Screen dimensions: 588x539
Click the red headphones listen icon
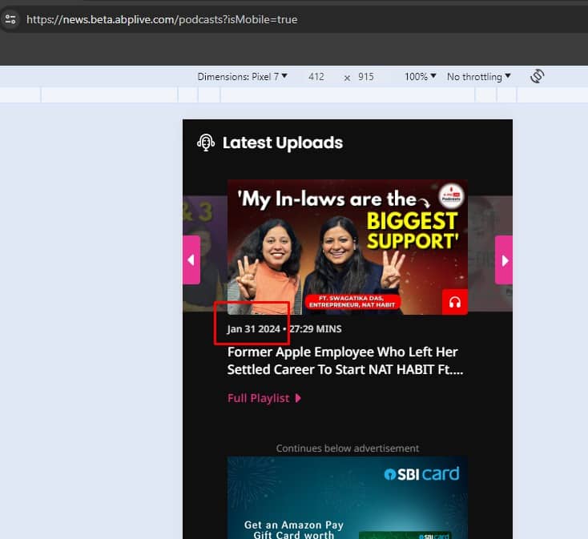point(455,302)
